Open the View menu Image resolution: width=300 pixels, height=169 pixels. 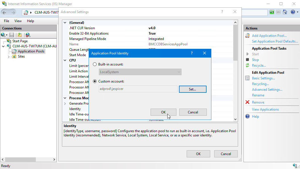click(18, 21)
